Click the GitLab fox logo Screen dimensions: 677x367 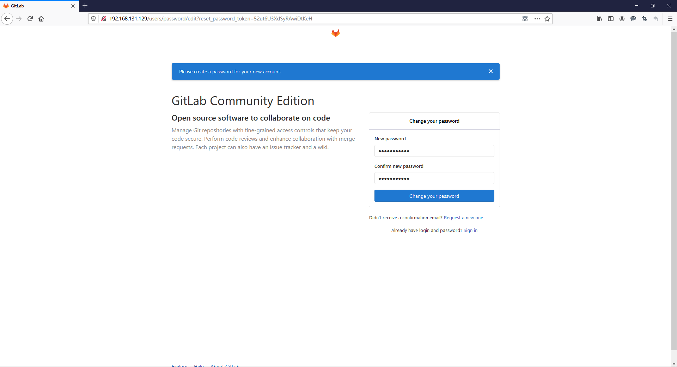(x=336, y=33)
